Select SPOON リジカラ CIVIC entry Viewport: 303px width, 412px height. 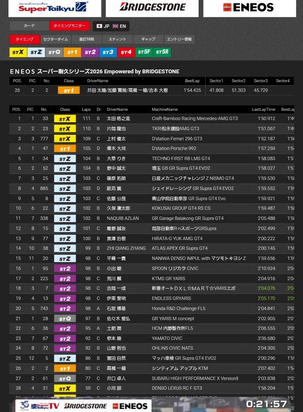pos(175,268)
